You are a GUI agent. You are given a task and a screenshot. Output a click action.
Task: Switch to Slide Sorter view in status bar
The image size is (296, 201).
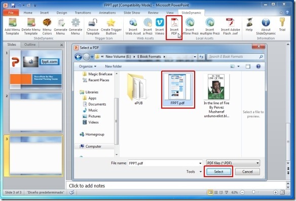216,192
